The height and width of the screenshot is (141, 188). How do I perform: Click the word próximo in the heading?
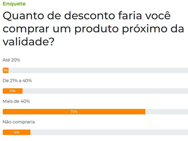click(145, 29)
